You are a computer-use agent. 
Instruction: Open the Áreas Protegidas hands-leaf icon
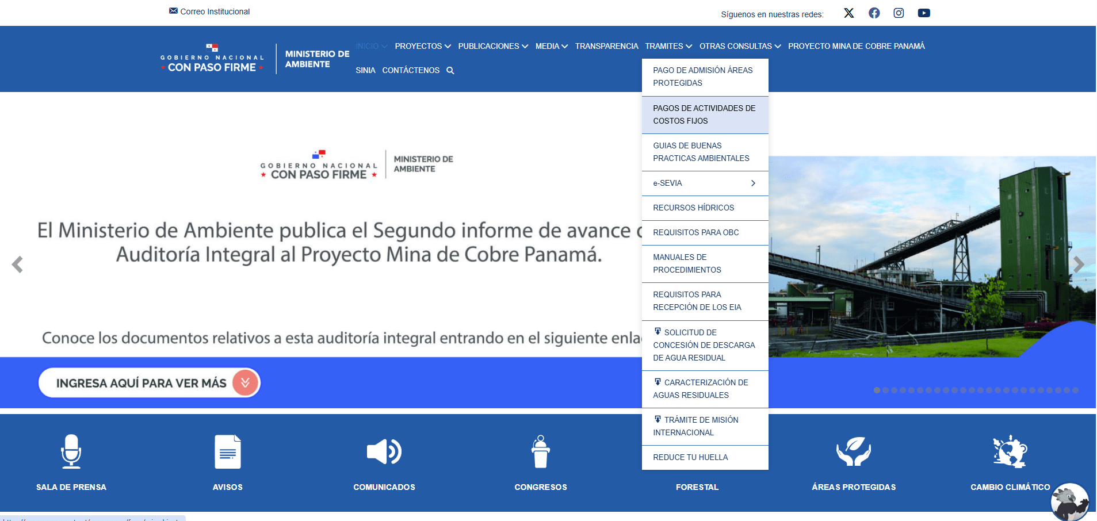point(853,451)
